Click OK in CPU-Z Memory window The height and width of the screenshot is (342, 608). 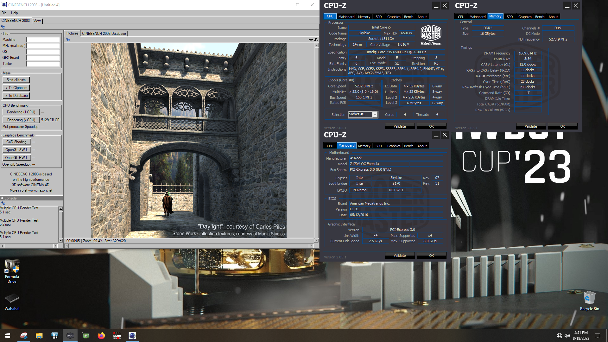[562, 126]
